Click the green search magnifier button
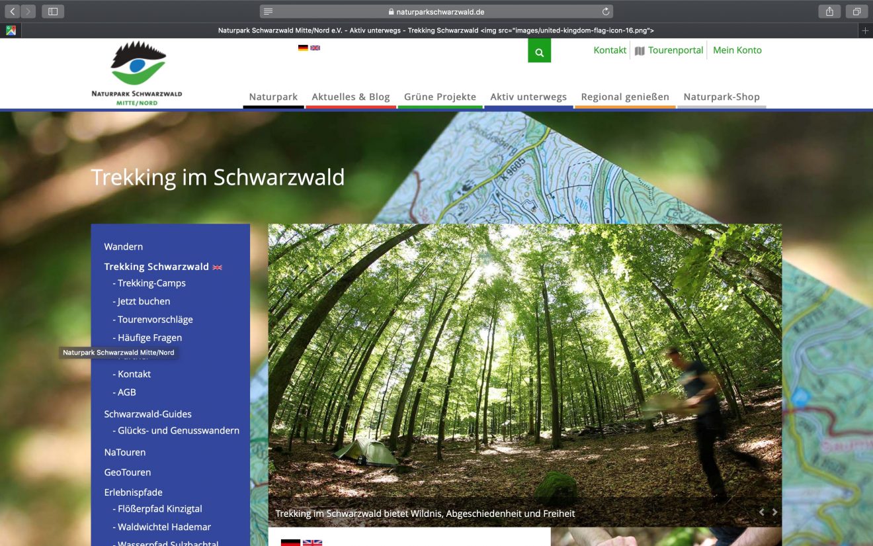Image resolution: width=873 pixels, height=546 pixels. pyautogui.click(x=539, y=52)
